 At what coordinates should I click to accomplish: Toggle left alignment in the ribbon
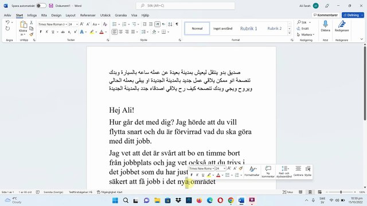(x=115, y=32)
